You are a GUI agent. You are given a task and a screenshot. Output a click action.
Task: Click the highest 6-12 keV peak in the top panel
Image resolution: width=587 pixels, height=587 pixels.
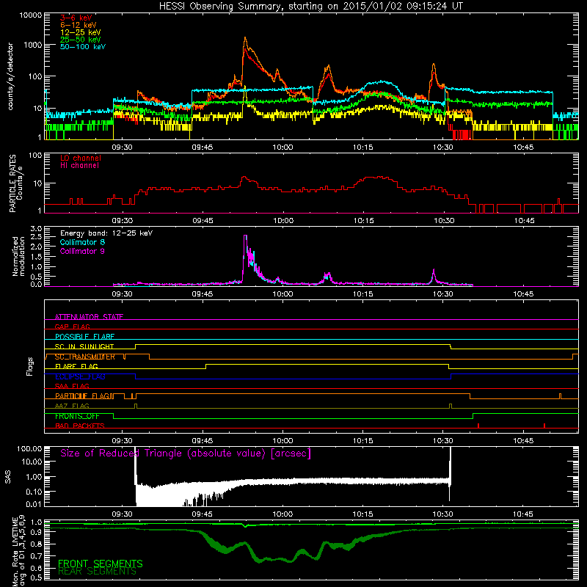pyautogui.click(x=245, y=38)
